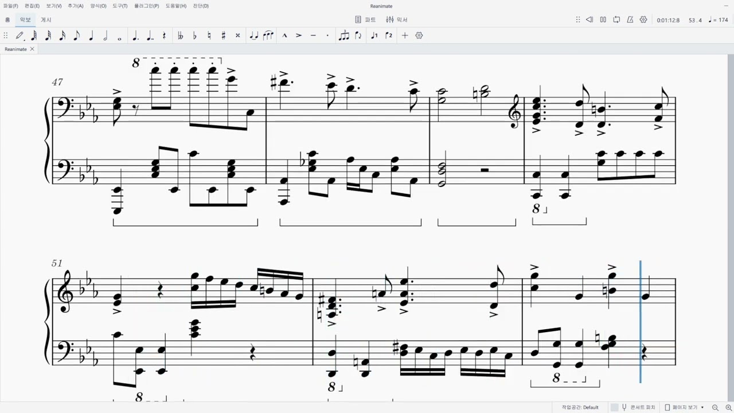Switch to voice 2
Image resolution: width=734 pixels, height=413 pixels.
tap(389, 36)
